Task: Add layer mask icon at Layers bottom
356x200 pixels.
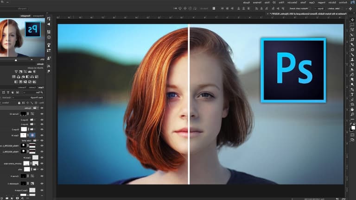Action: pyautogui.click(x=17, y=198)
